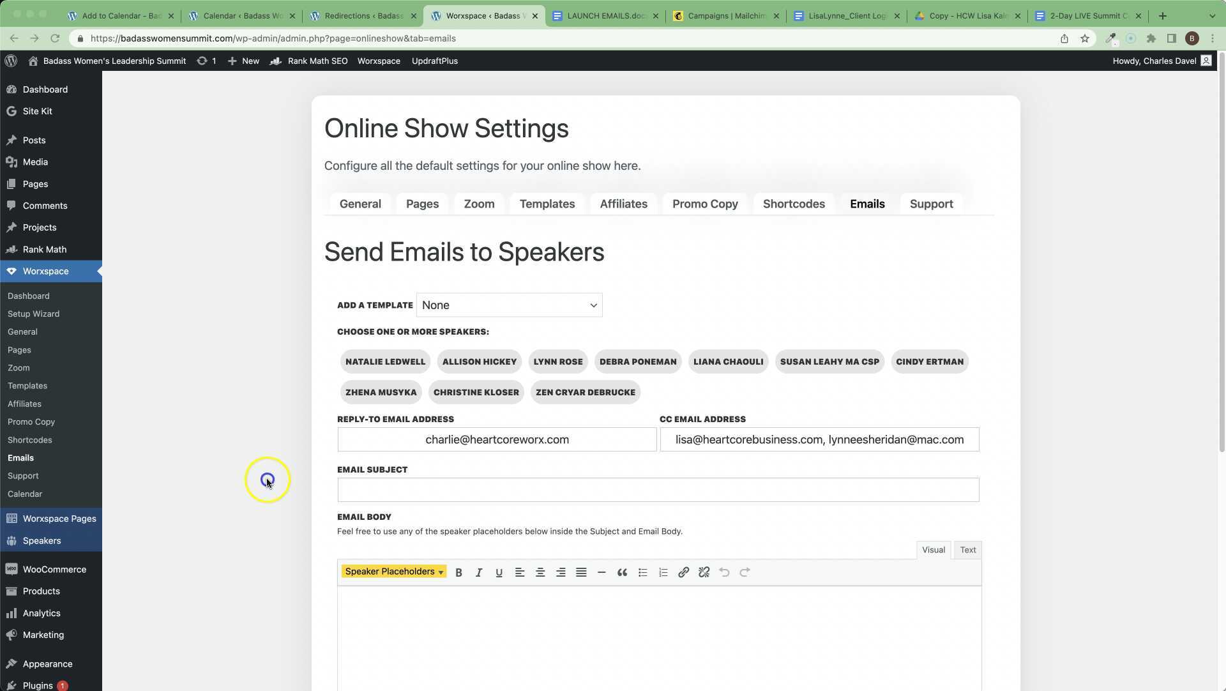
Task: Click the undo icon in the editor toolbar
Action: pyautogui.click(x=724, y=572)
